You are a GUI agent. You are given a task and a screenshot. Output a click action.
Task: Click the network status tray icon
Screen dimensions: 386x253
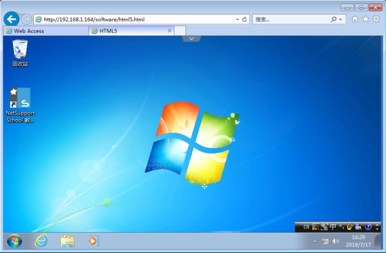tap(325, 241)
